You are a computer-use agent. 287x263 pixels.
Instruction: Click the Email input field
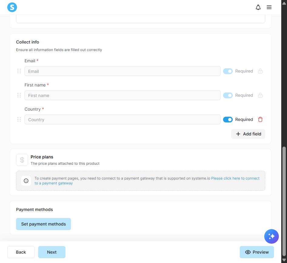(122, 71)
